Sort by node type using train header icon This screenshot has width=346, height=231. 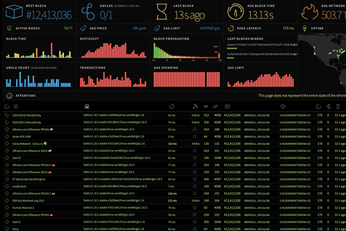87,107
